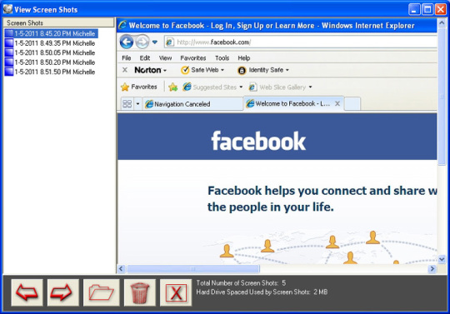450x314 pixels.
Task: Click the Internet Explorer back button in preview
Action: (x=127, y=42)
